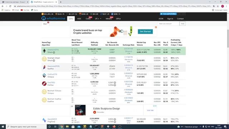Click the Ravencoin exchange rate link
The height and width of the screenshot is (129, 229).
(x=128, y=65)
